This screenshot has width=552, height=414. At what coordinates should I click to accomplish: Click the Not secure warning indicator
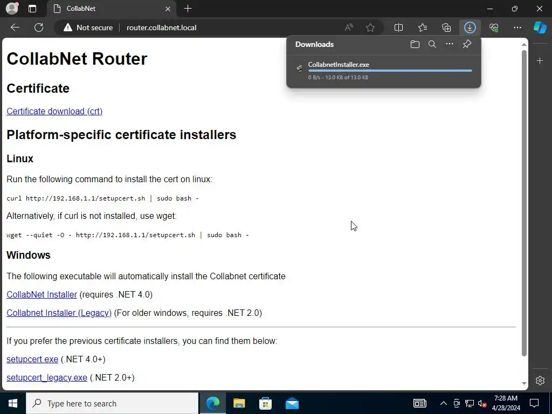click(88, 27)
